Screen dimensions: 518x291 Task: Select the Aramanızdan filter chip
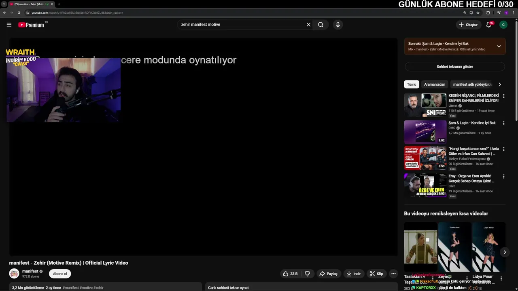point(435,84)
